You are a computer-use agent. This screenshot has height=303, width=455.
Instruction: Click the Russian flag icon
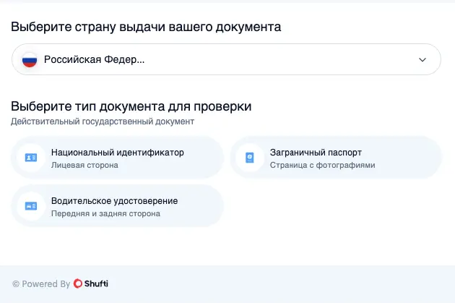click(x=29, y=60)
